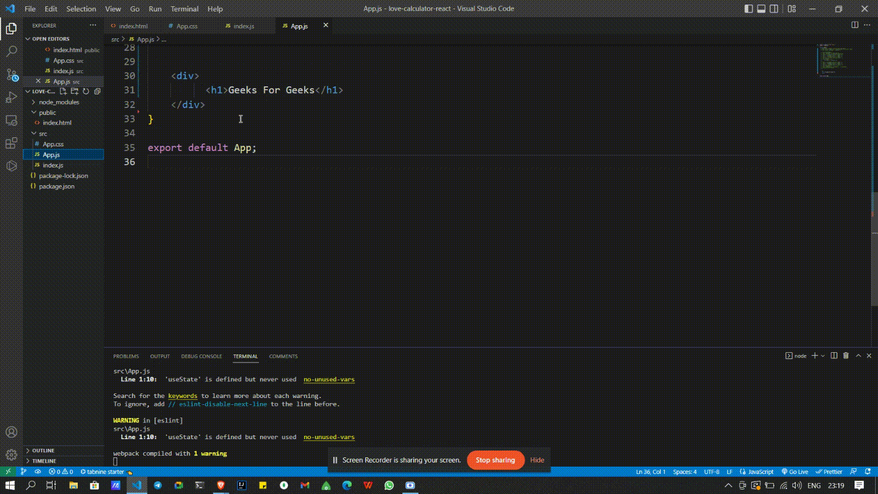Open the terminal launch profile dropdown
The image size is (878, 494).
[823, 356]
